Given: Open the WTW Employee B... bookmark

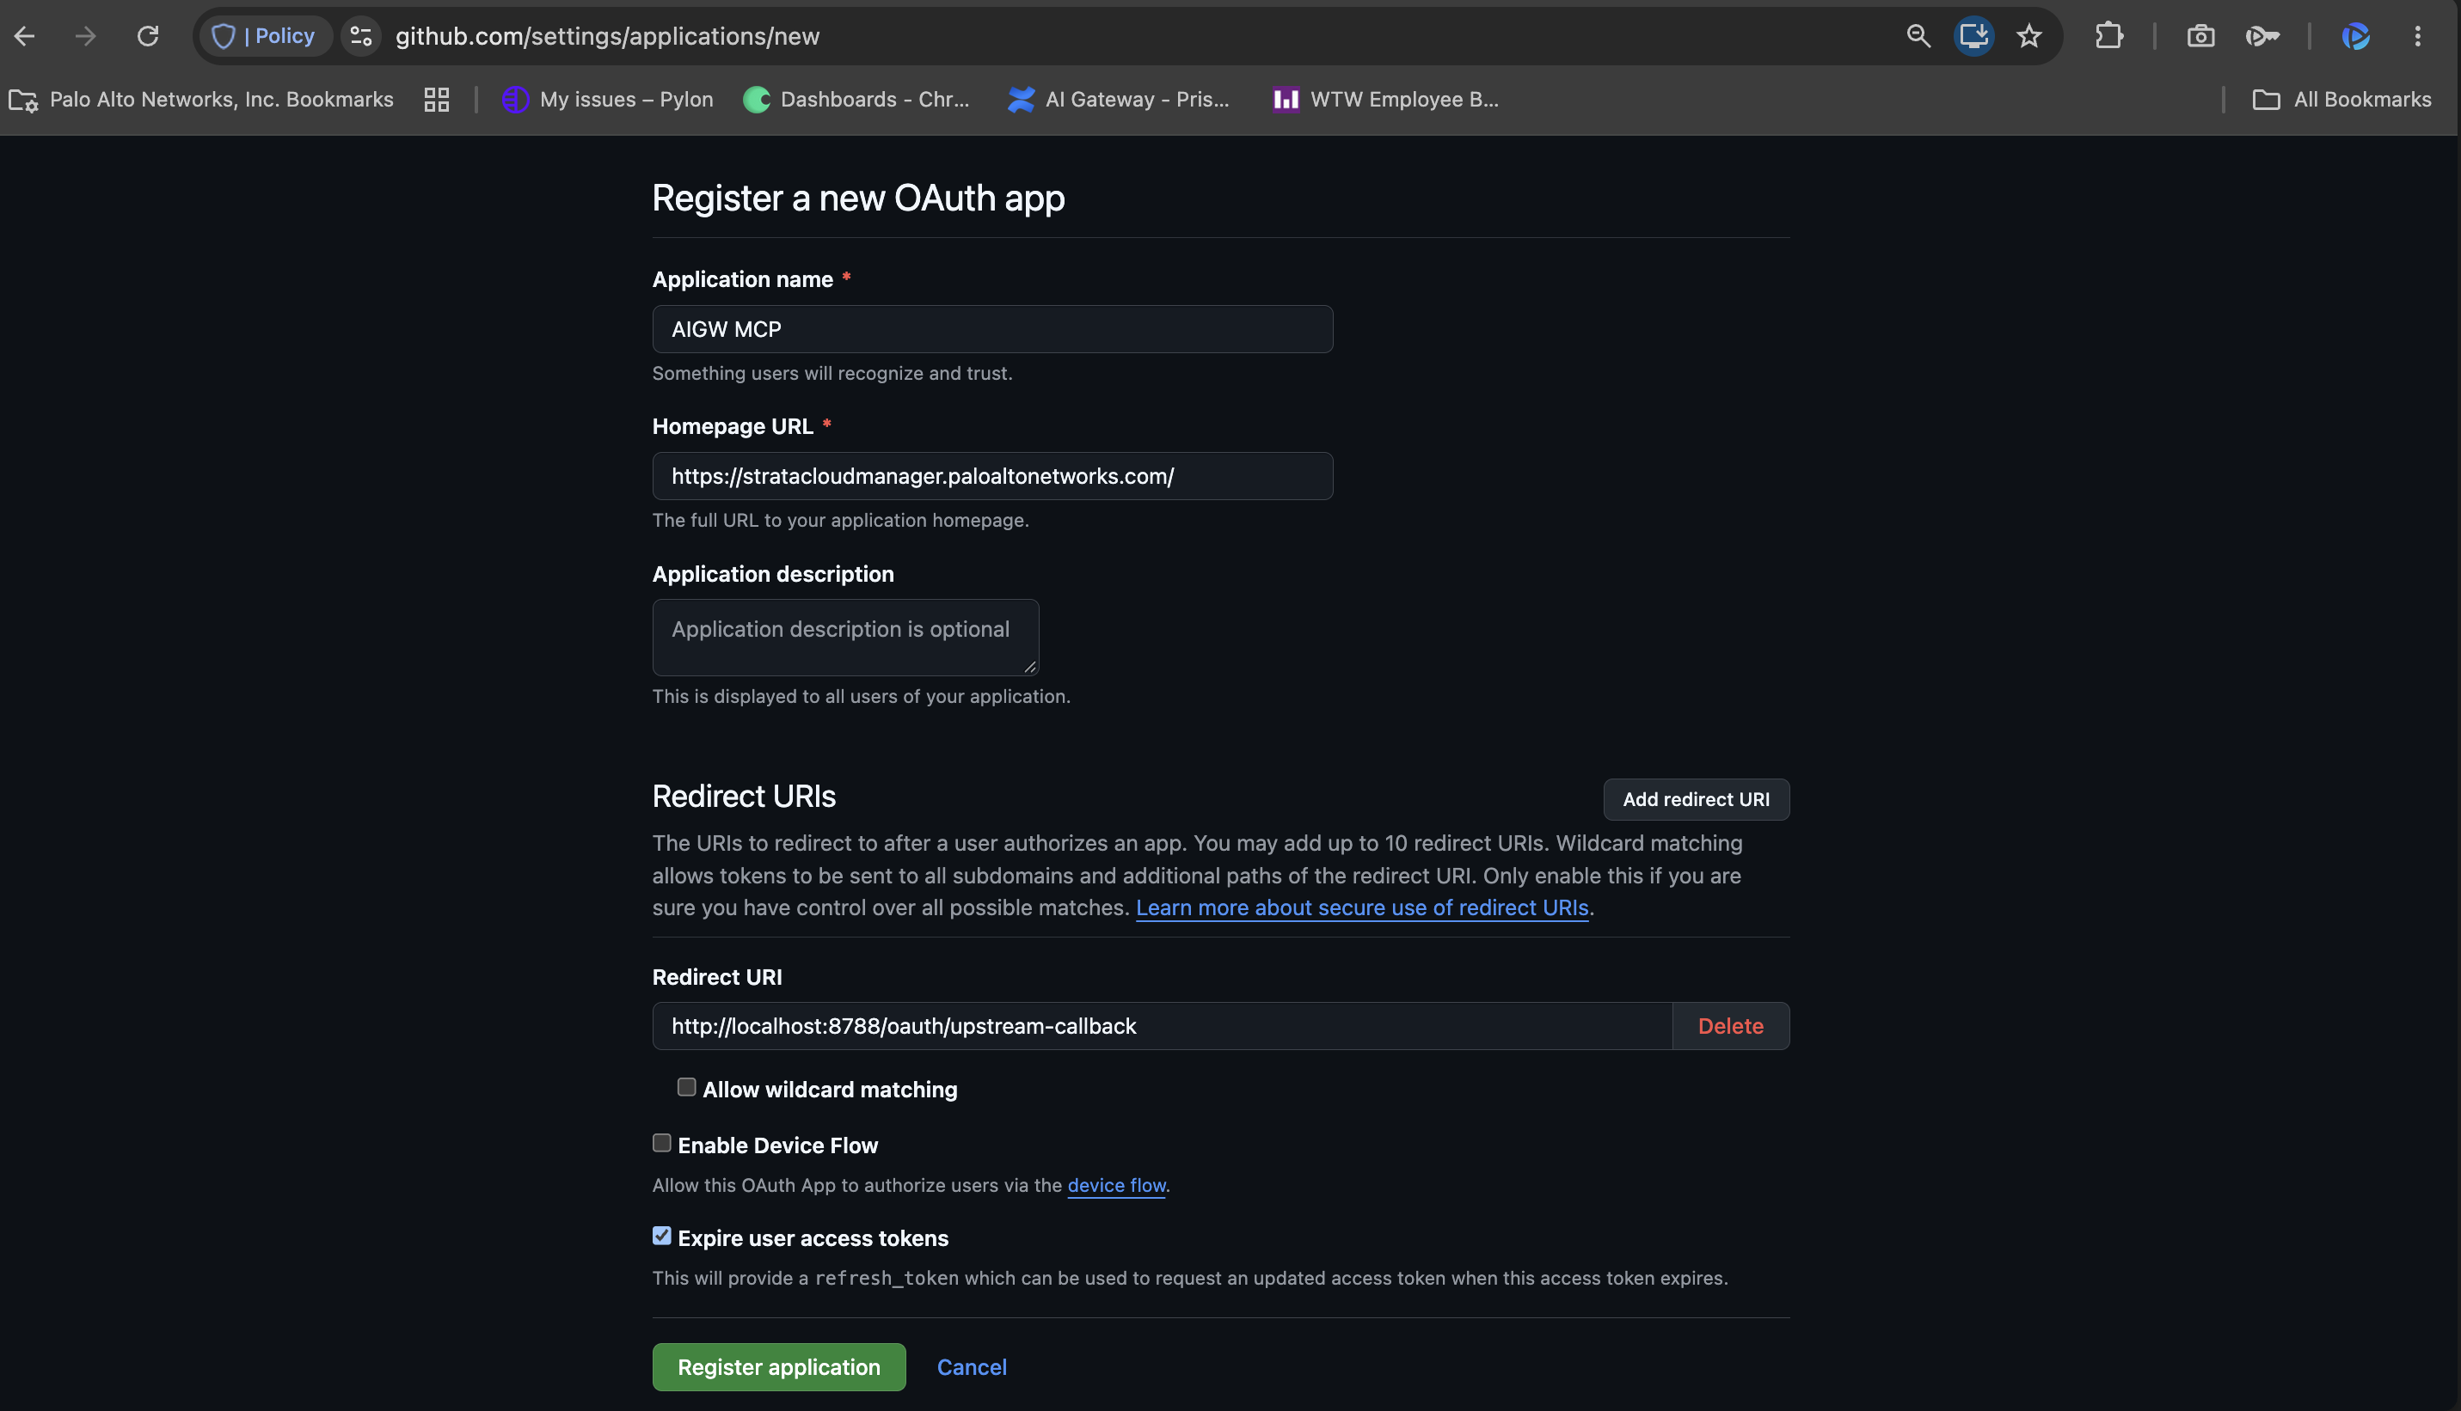Looking at the screenshot, I should (x=1385, y=99).
